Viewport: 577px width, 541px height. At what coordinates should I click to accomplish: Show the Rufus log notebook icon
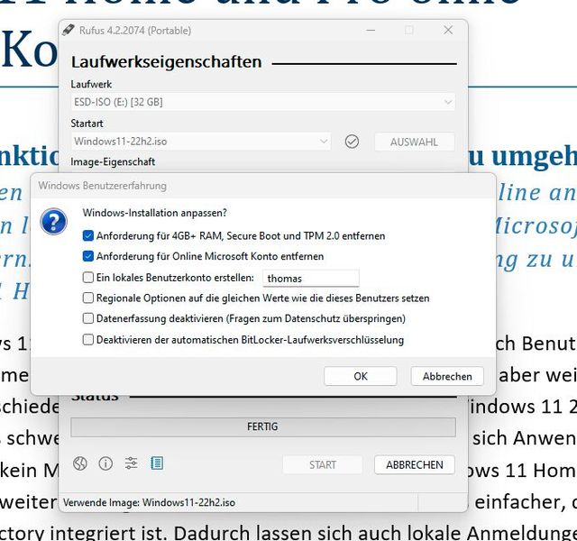(x=157, y=463)
